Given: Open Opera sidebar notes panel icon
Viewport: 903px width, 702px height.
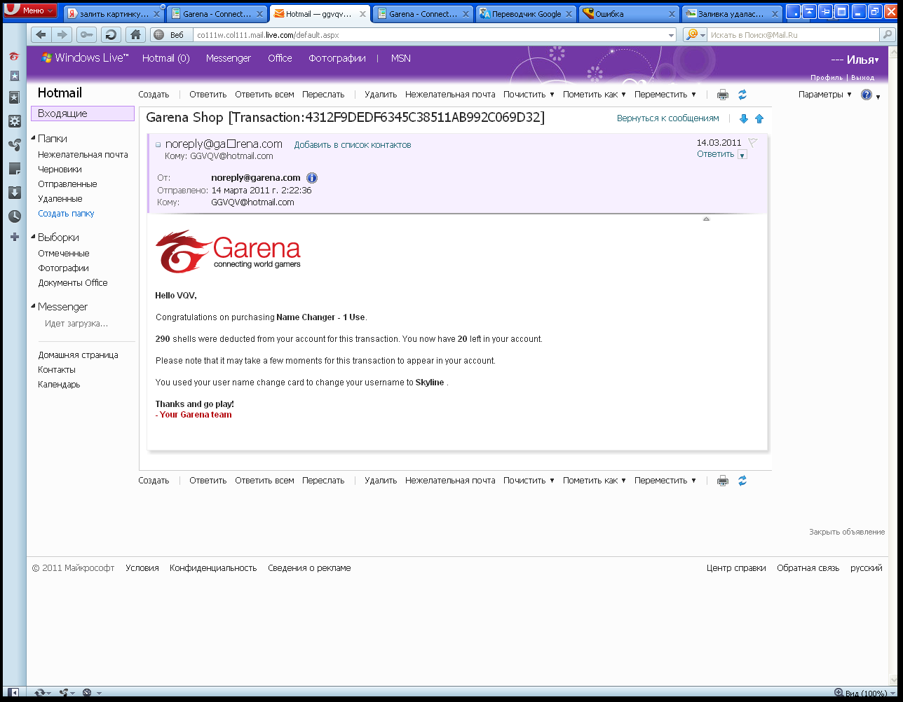Looking at the screenshot, I should [14, 169].
